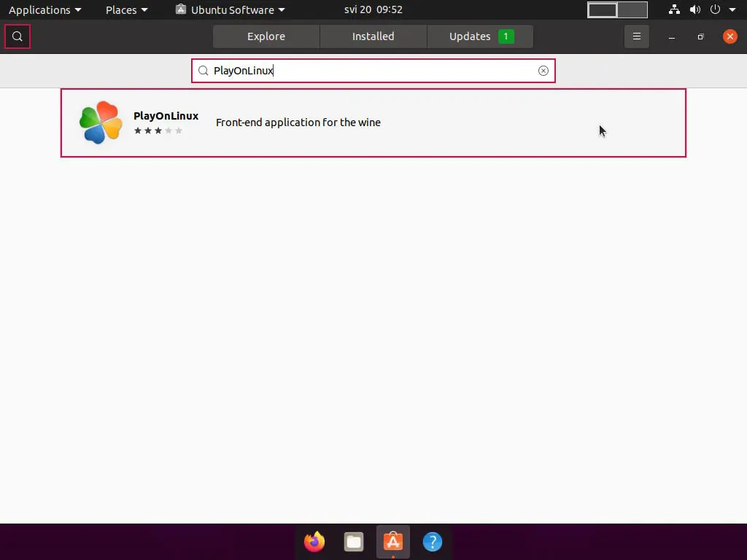Open the PlayOnLinux clover app icon
The height and width of the screenshot is (560, 747).
(x=101, y=122)
